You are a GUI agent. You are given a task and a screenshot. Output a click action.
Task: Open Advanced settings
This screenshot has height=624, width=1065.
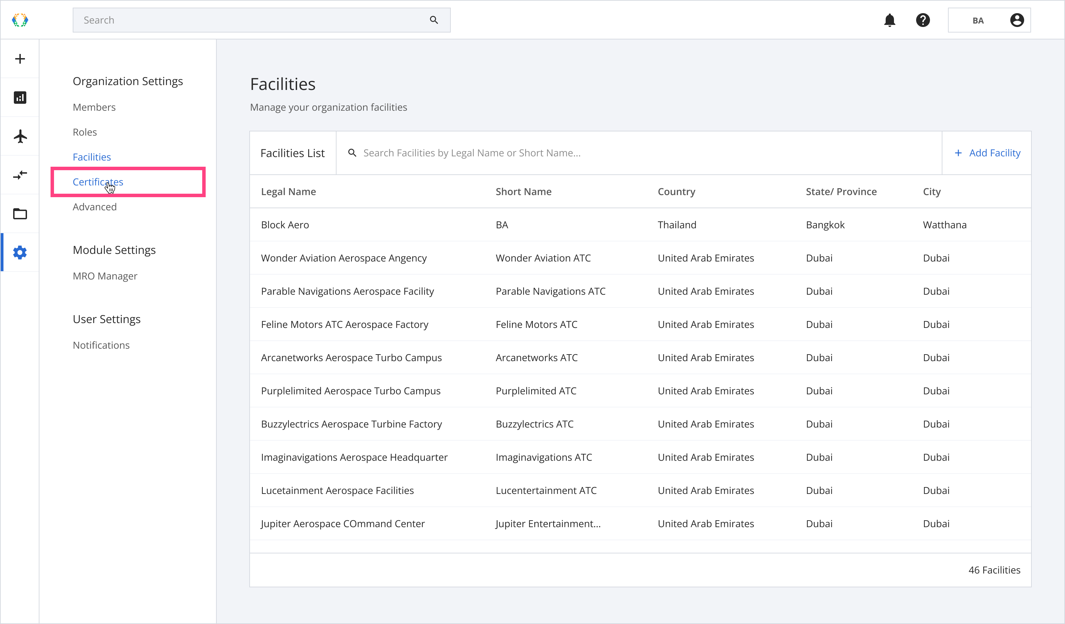[x=95, y=207]
